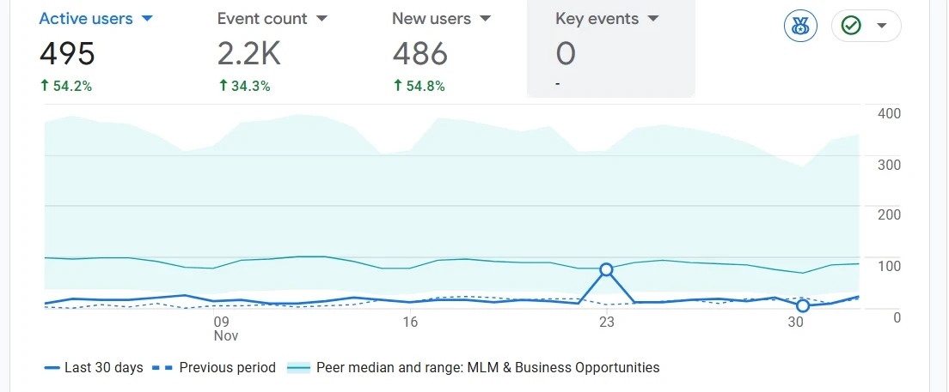This screenshot has width=949, height=392.
Task: Click the green up arrow beside 54.2%
Action: (45, 86)
